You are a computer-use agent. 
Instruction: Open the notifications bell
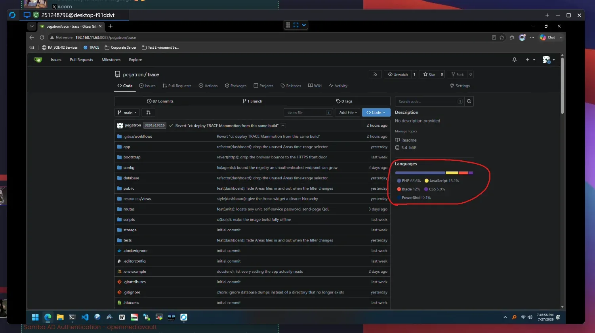coord(514,60)
